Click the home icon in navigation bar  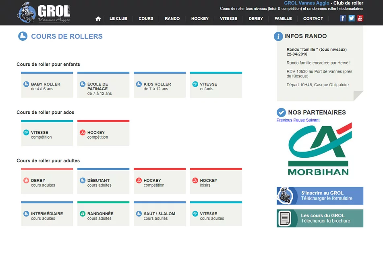point(98,19)
